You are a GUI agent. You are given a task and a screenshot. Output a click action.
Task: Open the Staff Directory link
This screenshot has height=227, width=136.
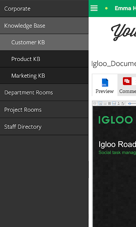point(44,127)
